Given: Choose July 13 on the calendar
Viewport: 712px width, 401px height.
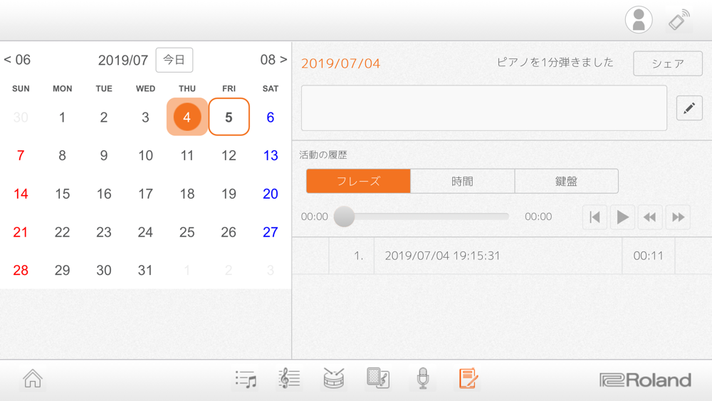Looking at the screenshot, I should 270,156.
